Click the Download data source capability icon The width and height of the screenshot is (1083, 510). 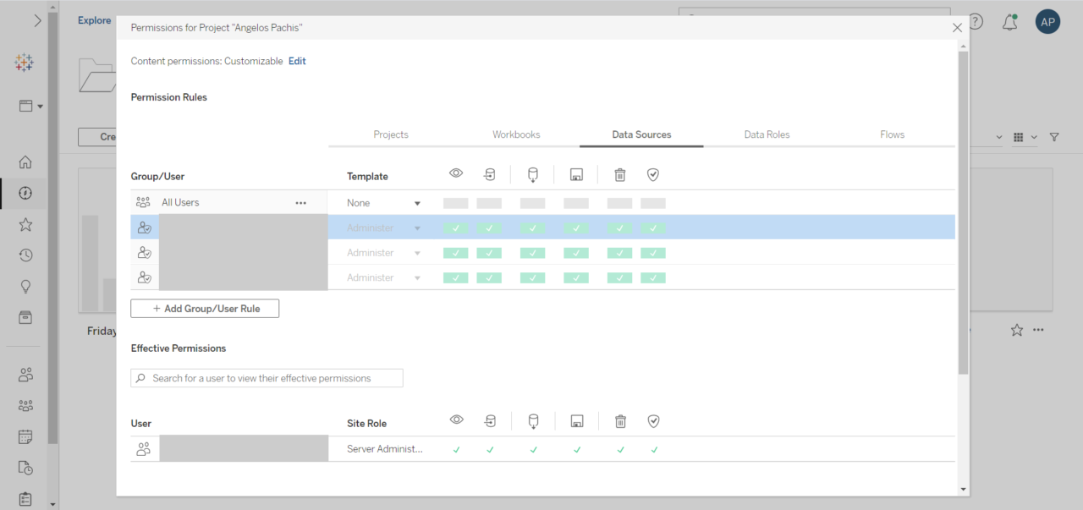point(532,174)
